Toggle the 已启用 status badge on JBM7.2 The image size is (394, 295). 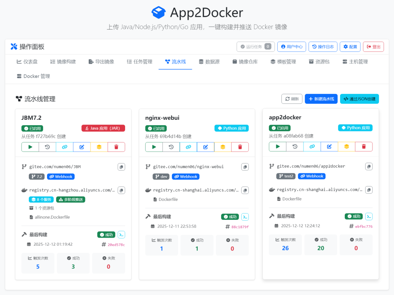click(x=32, y=129)
